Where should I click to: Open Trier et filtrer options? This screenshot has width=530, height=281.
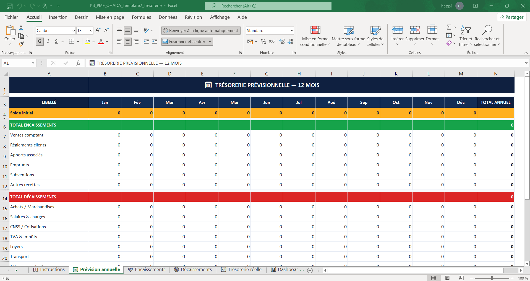point(466,36)
